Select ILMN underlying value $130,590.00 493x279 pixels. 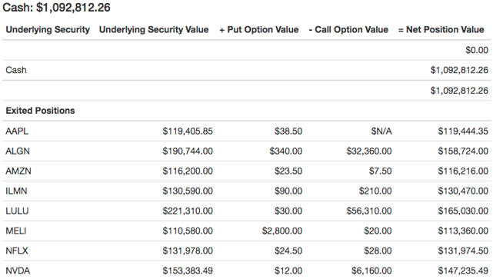[188, 191]
